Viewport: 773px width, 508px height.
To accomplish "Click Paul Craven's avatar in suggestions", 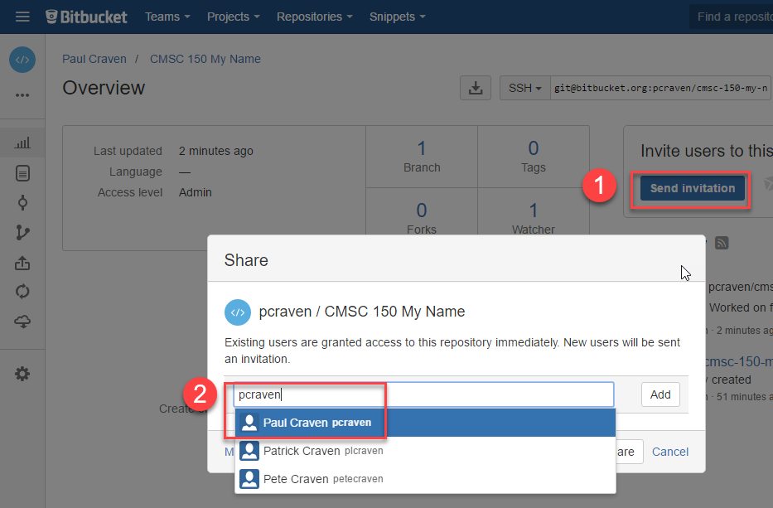I will pyautogui.click(x=249, y=423).
